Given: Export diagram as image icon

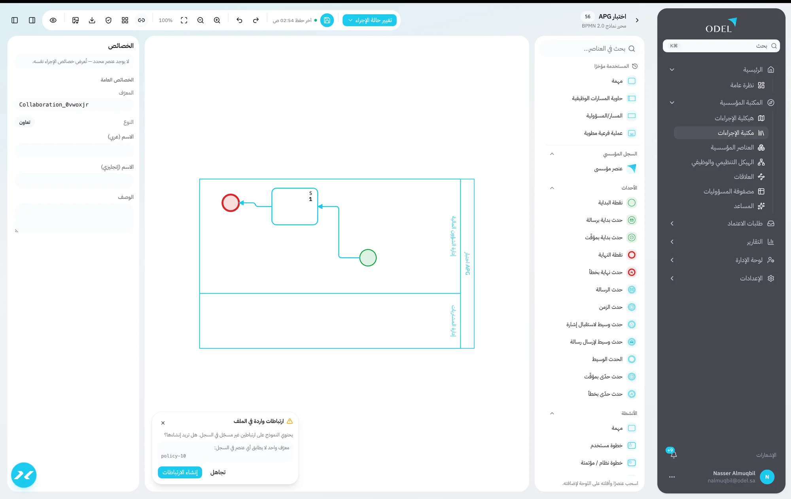Looking at the screenshot, I should pyautogui.click(x=76, y=20).
